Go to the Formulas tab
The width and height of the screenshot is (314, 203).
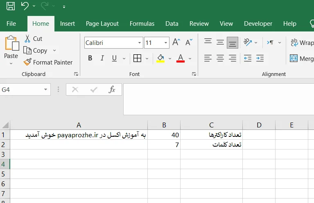pyautogui.click(x=142, y=24)
